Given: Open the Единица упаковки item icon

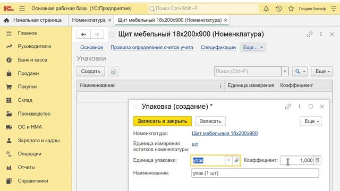Looking at the screenshot, I should [x=236, y=160].
